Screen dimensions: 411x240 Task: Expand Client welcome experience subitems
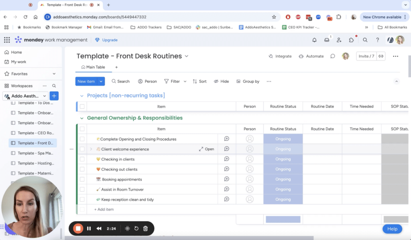point(91,149)
